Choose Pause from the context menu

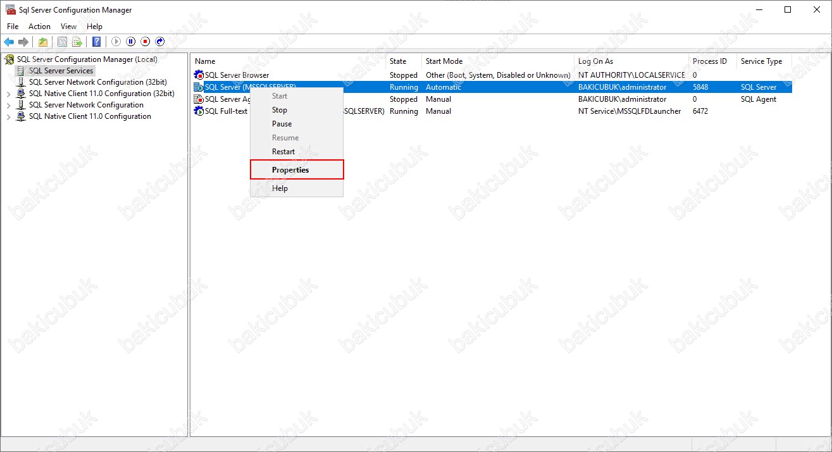pyautogui.click(x=282, y=124)
